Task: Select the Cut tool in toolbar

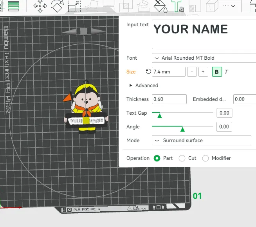Action: [x=108, y=6]
